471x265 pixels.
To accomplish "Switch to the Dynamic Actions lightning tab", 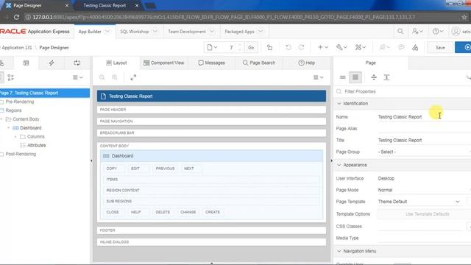I will point(52,63).
